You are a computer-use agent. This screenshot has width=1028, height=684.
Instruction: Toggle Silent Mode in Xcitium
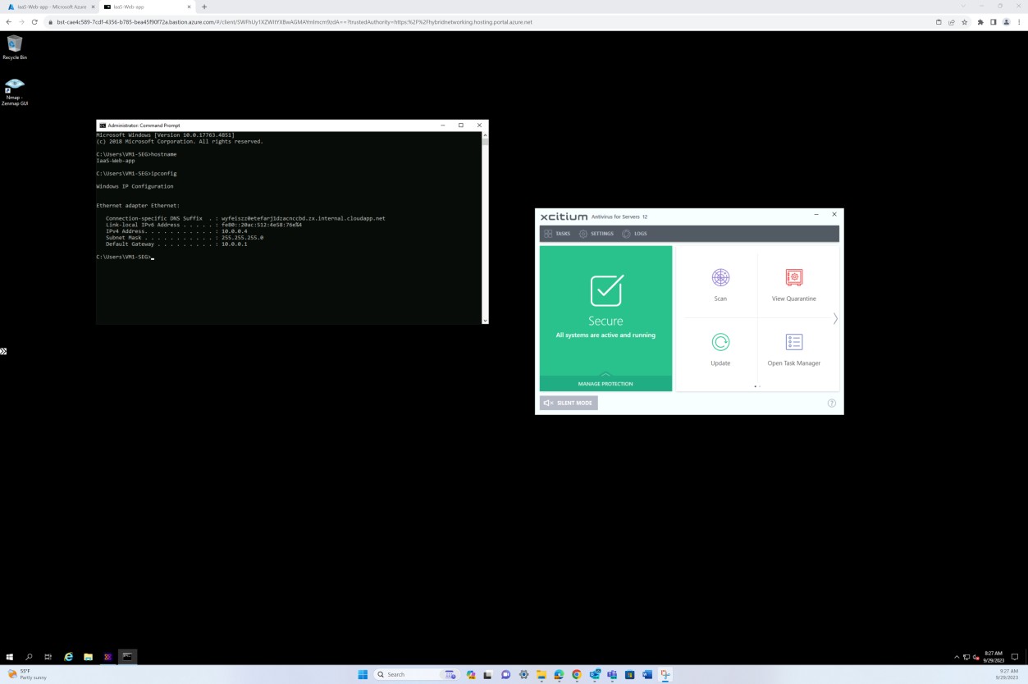568,403
